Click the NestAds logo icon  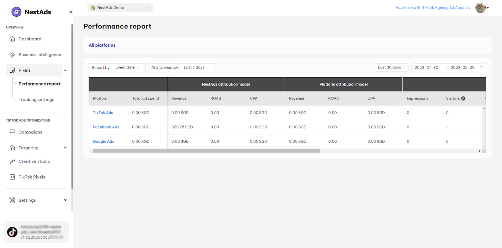click(16, 12)
